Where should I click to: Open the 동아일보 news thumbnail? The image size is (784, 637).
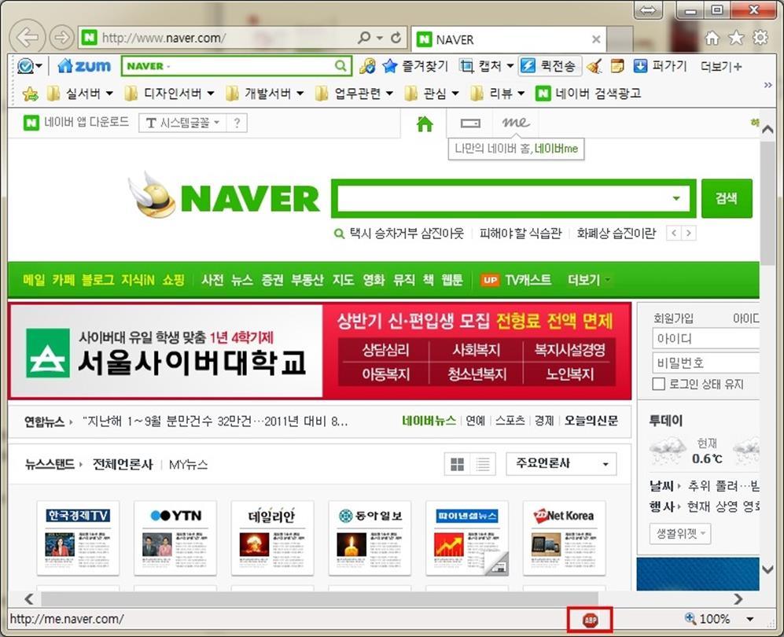pyautogui.click(x=370, y=538)
